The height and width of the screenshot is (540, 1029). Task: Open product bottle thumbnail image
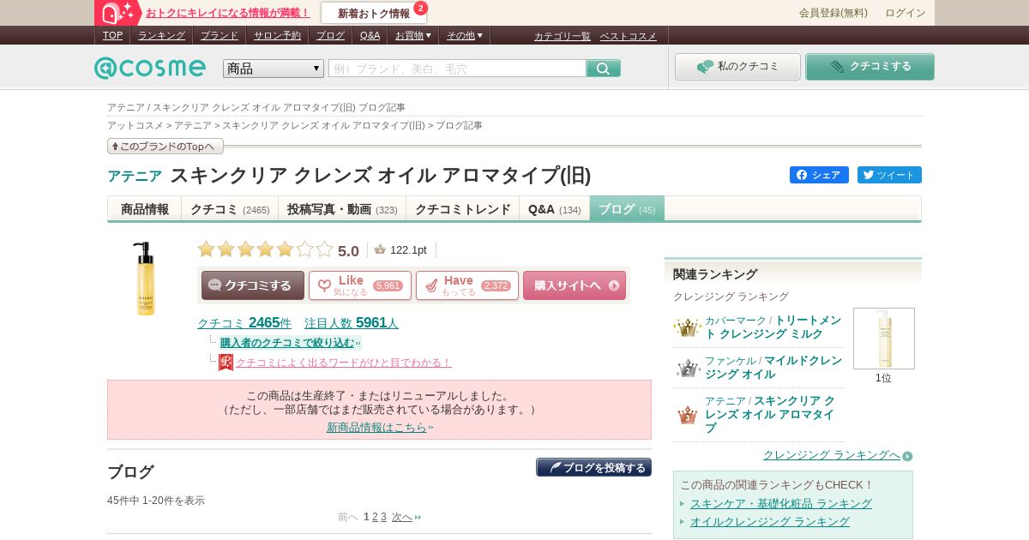[x=146, y=279]
